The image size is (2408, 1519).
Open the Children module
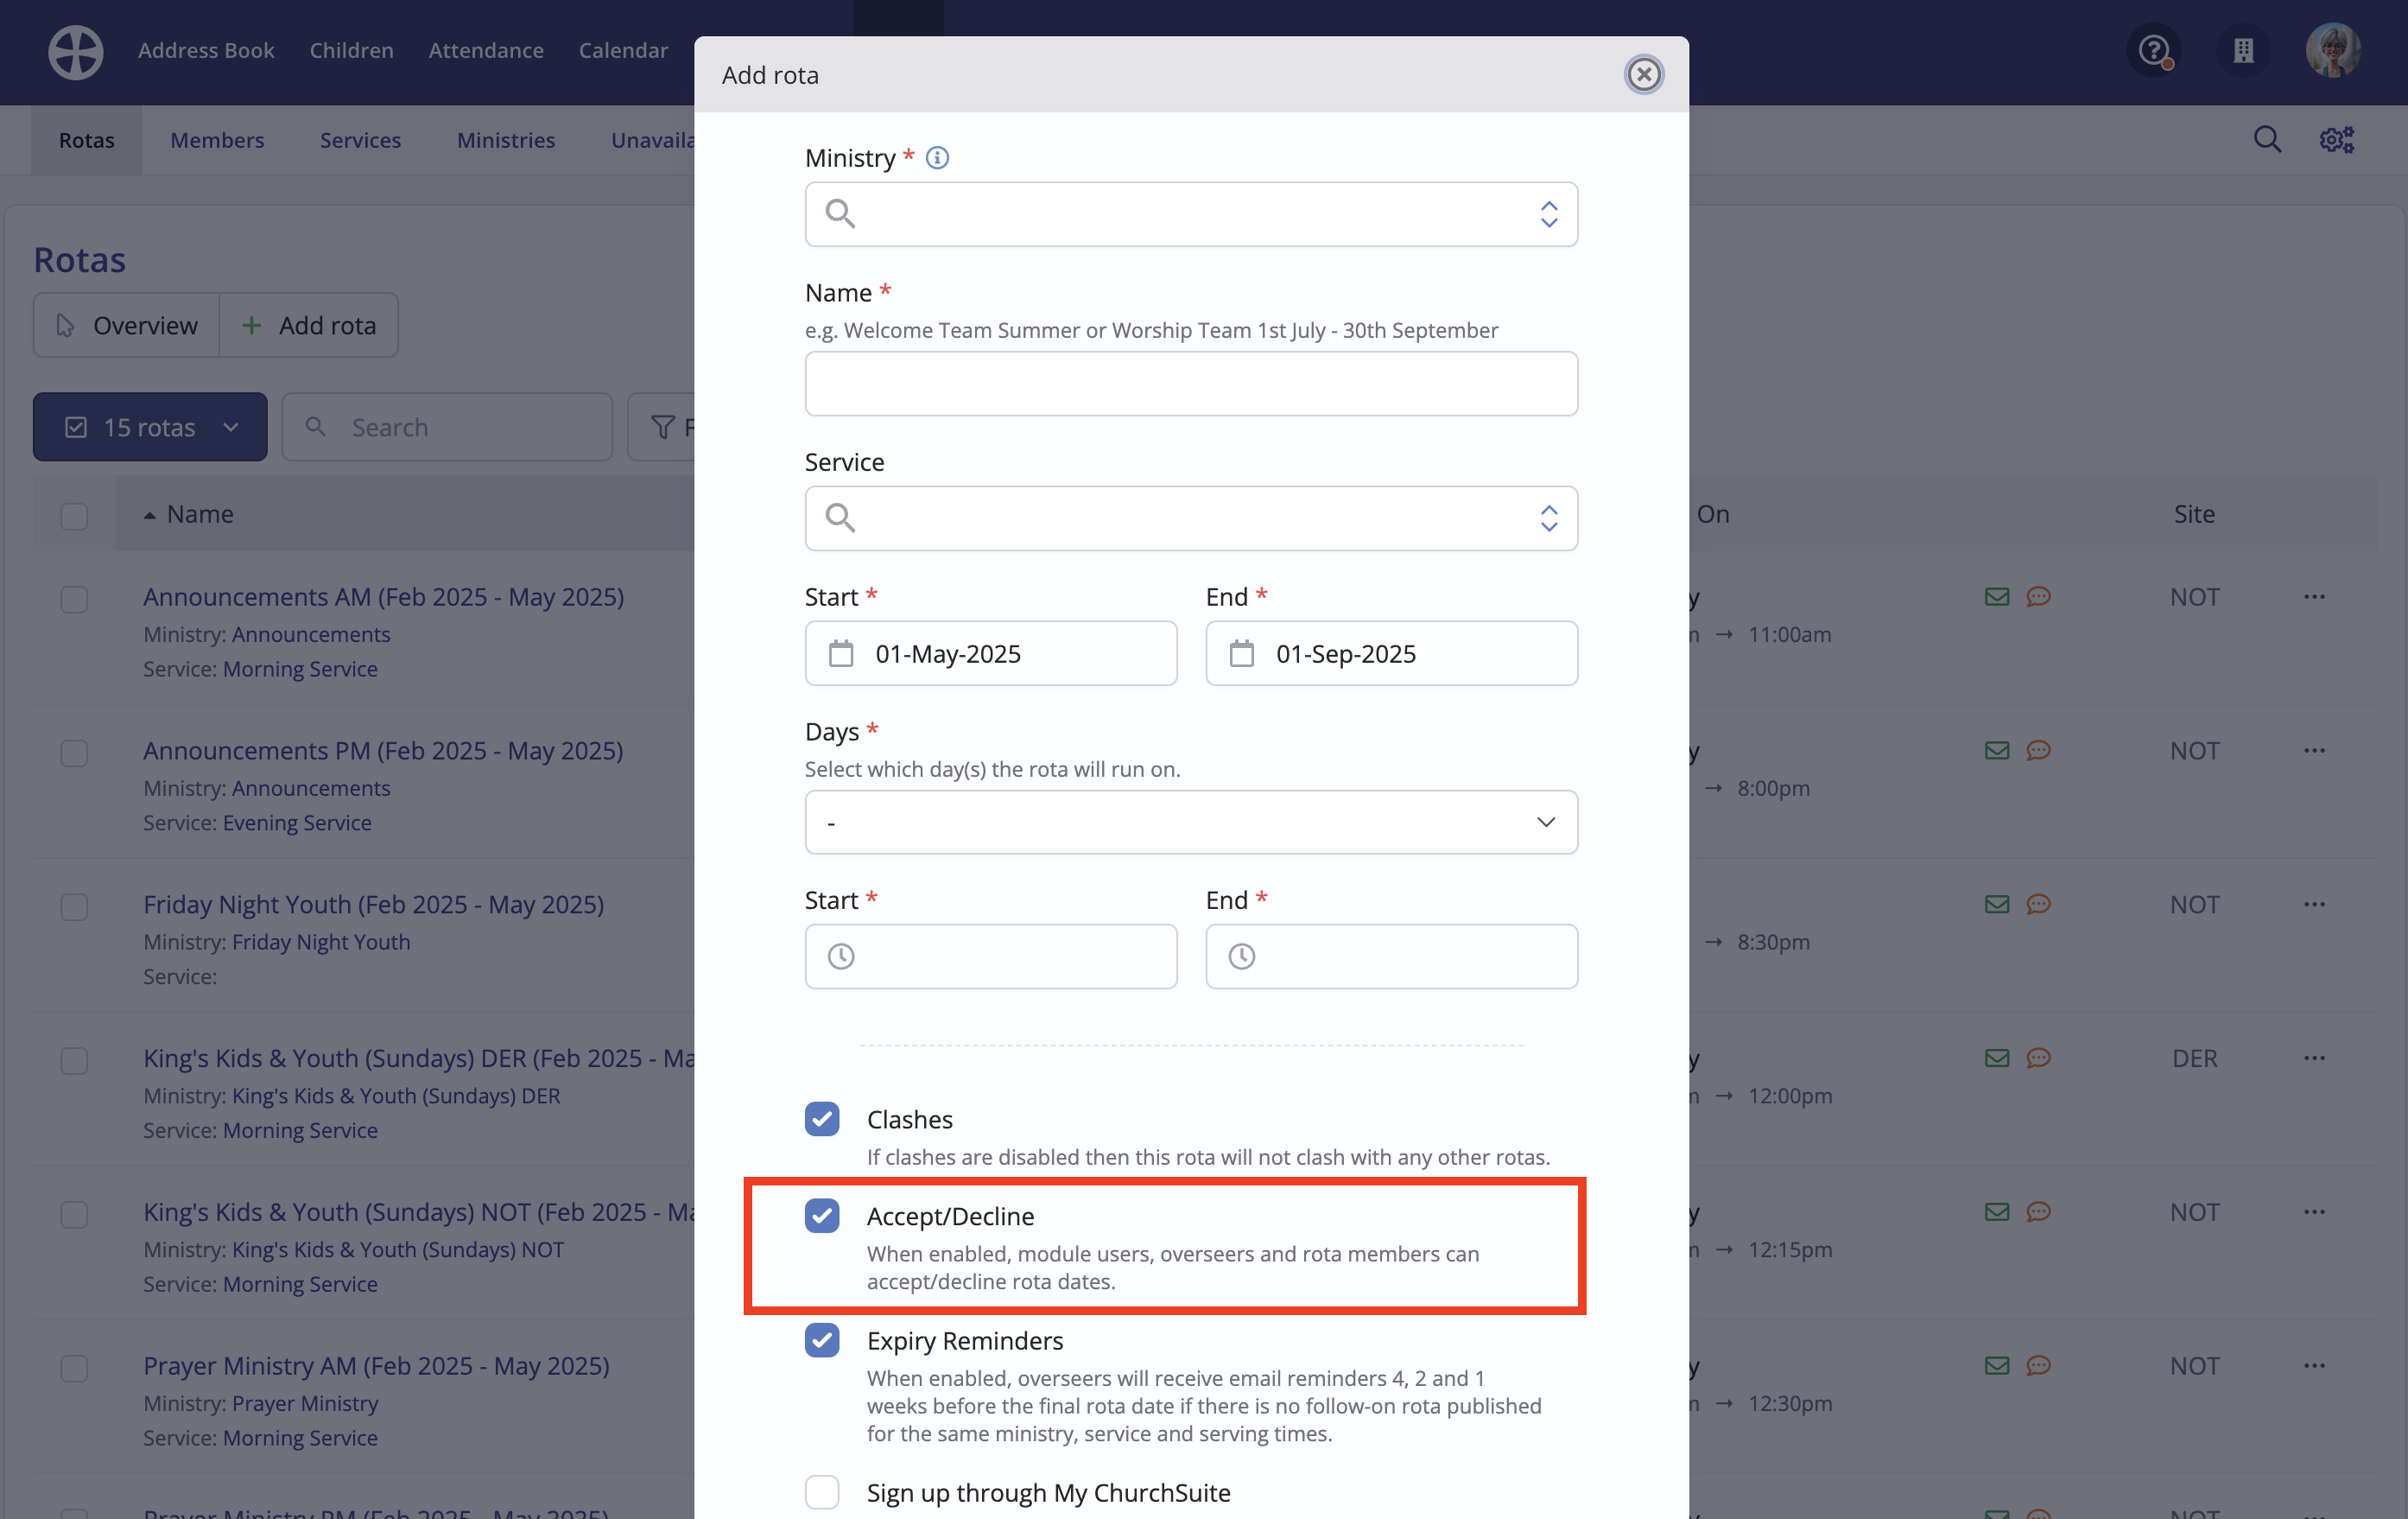pos(351,50)
